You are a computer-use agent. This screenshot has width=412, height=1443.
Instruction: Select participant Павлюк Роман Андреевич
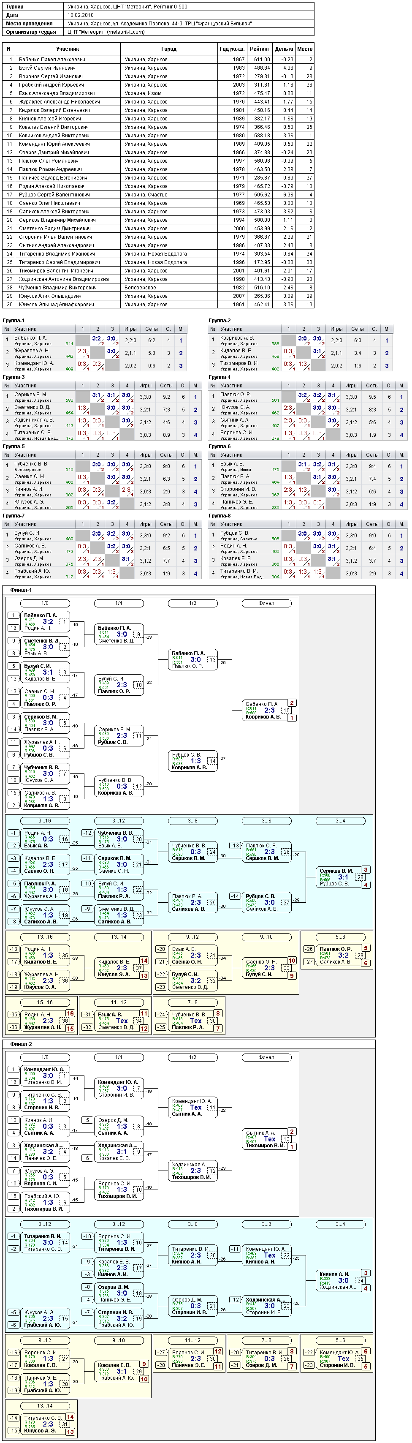click(x=50, y=169)
